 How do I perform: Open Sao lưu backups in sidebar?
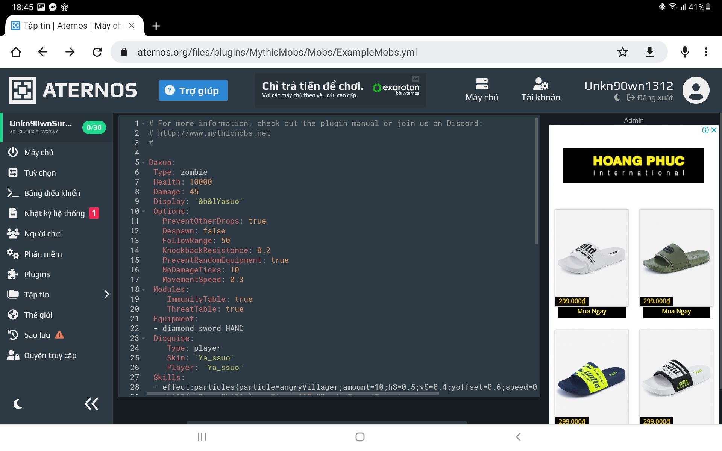point(37,335)
